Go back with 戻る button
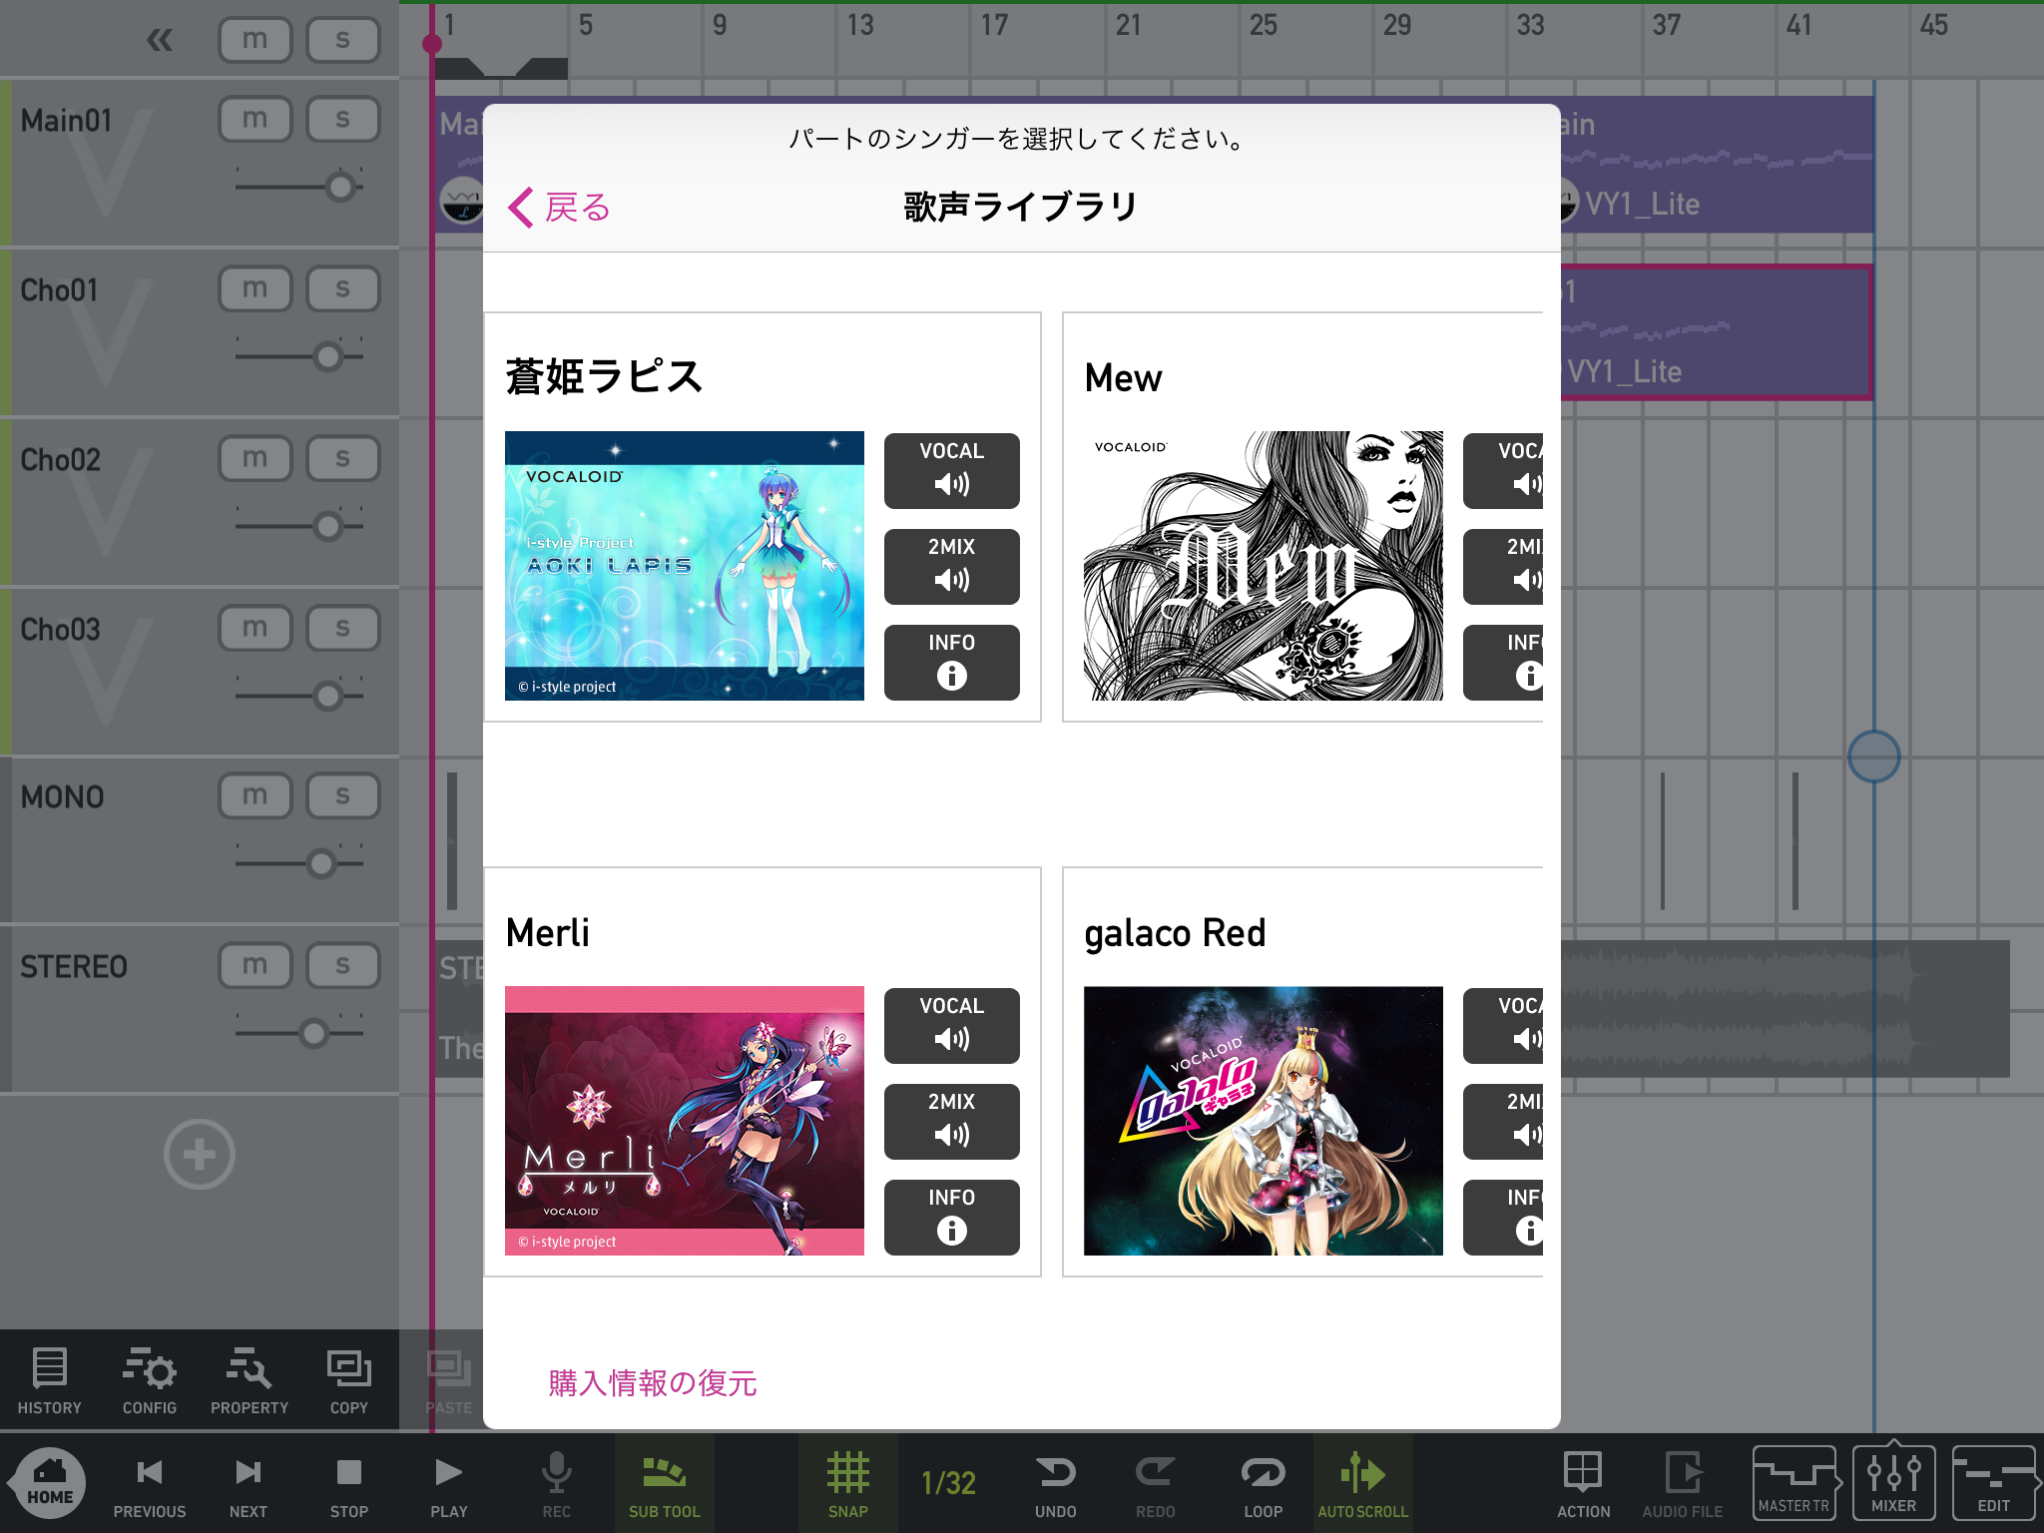The image size is (2044, 1533). (559, 208)
